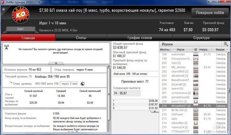Click the clock icon beside next level timer
The image size is (231, 135).
[82, 84]
